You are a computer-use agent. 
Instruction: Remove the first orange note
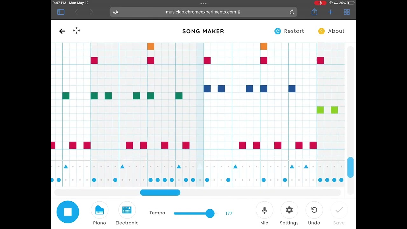151,46
